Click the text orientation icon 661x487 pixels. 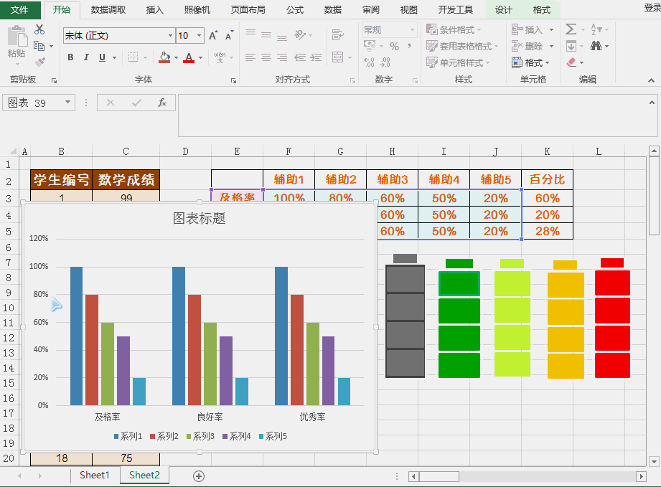point(300,34)
